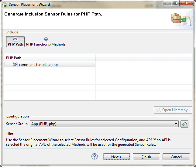Click the magnifier icon on Open Hierarchy

coord(158,110)
